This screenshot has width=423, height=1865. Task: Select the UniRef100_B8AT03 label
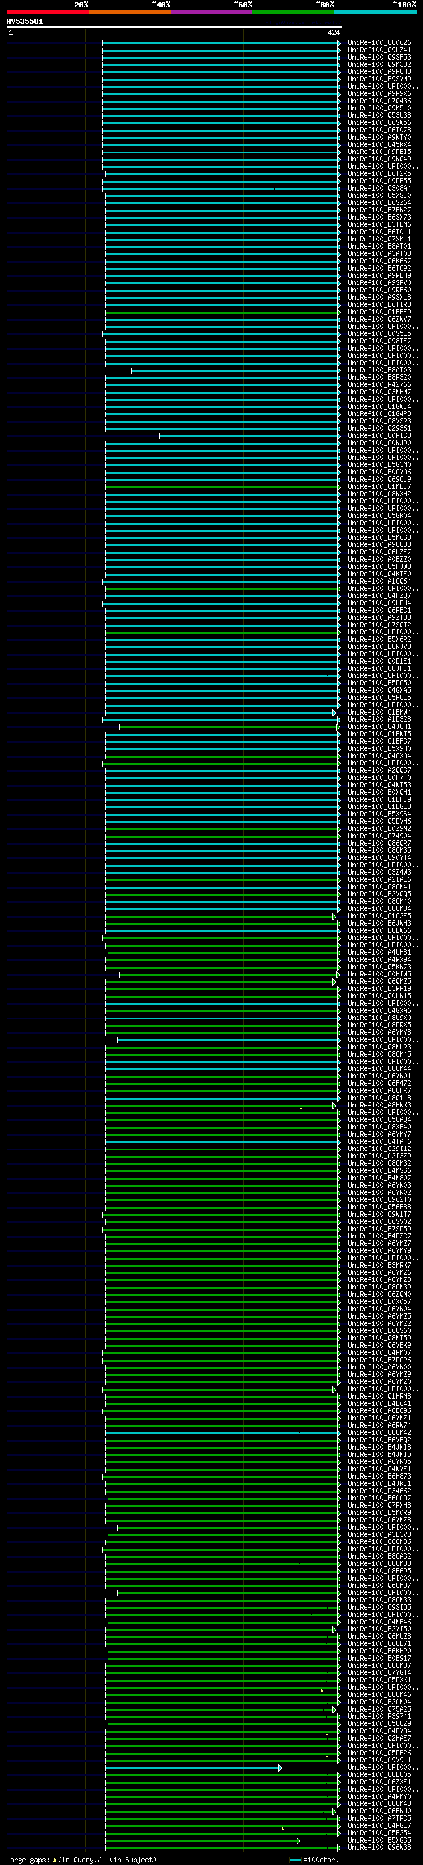pos(379,370)
